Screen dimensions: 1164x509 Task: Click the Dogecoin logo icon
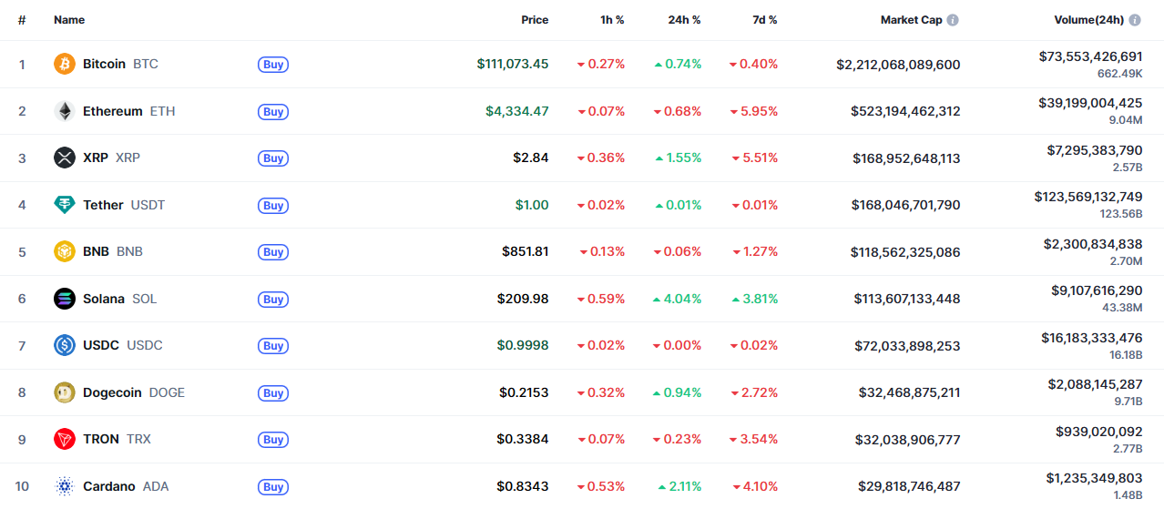click(64, 392)
